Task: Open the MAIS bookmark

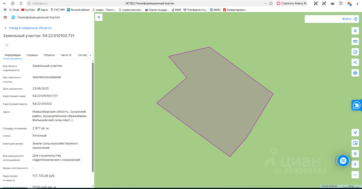Action: [176, 10]
